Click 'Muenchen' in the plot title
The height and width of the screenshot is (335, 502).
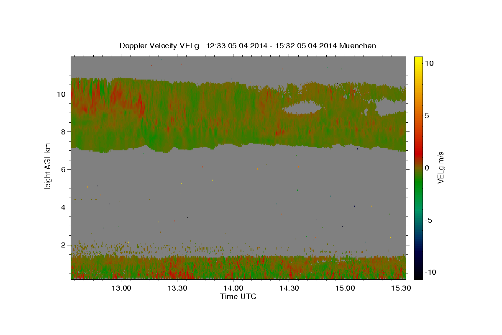point(358,46)
